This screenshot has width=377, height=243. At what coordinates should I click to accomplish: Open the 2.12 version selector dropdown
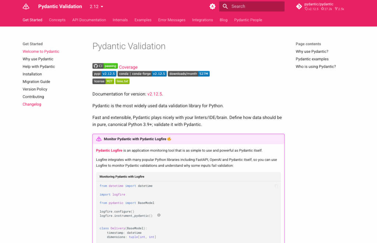96,7
